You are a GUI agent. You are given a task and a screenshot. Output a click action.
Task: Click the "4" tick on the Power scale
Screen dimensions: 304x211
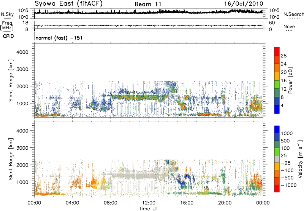pyautogui.click(x=282, y=105)
